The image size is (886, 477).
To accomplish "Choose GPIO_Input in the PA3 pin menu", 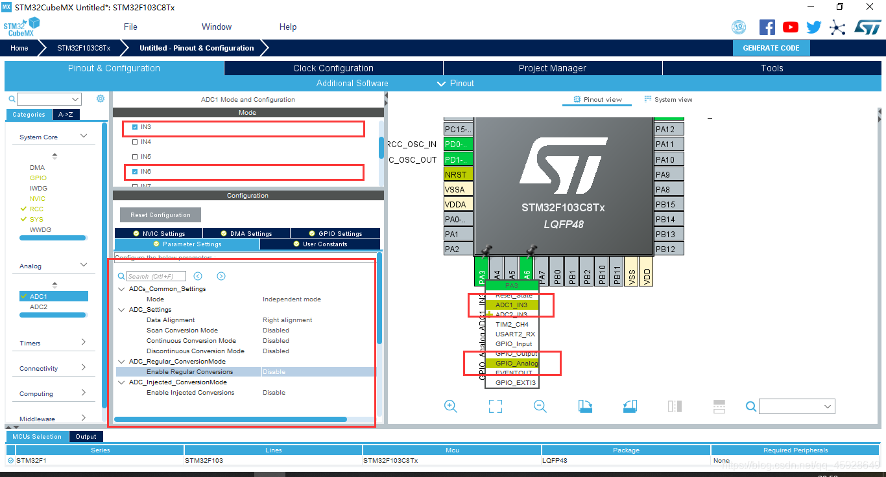I will point(512,343).
